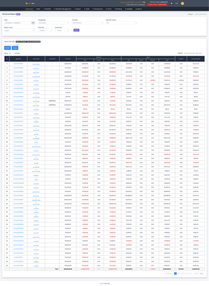Expand the Report View dropdown
The width and height of the screenshot is (209, 286).
click(x=19, y=30)
